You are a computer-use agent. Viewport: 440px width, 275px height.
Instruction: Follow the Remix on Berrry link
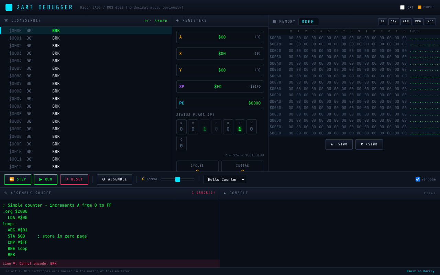click(420, 271)
